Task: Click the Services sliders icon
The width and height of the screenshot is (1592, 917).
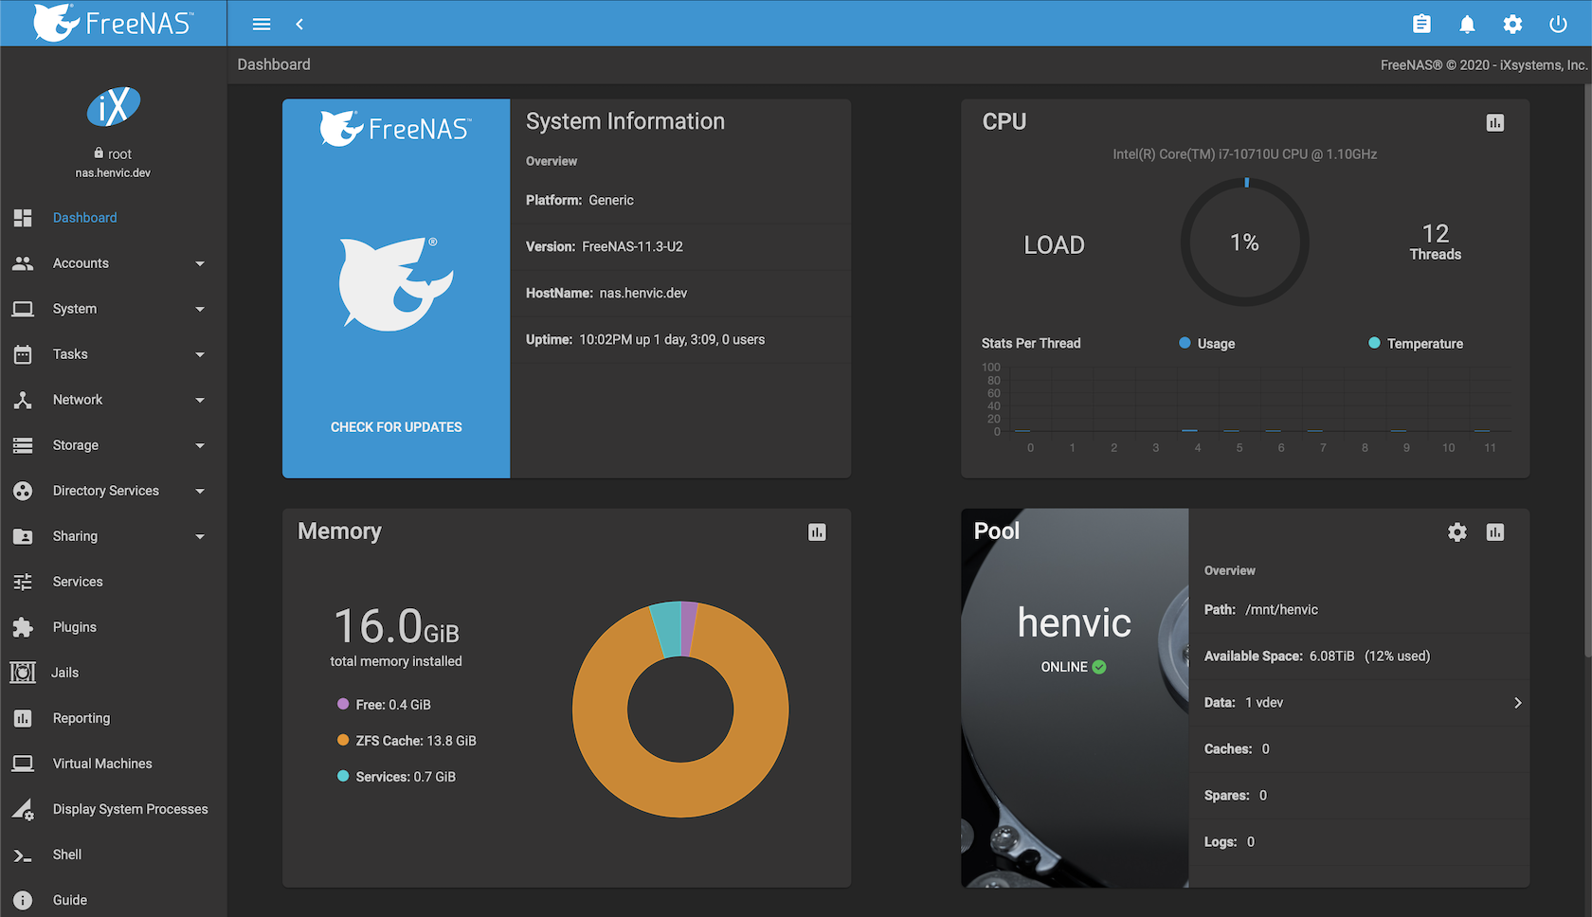Action: 23,582
